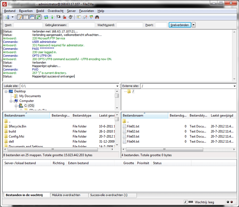
Task: Toggle transfer queue display
Action: [x=38, y=17]
